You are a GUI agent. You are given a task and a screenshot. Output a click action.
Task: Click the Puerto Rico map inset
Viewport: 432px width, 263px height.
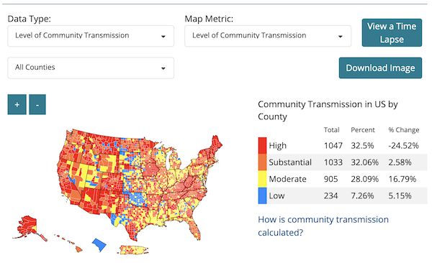click(x=132, y=250)
